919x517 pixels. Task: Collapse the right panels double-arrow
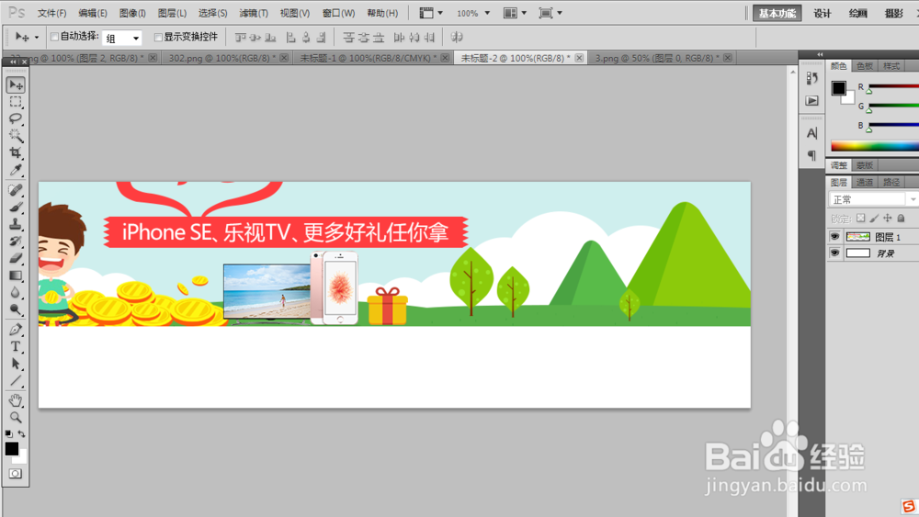point(820,54)
